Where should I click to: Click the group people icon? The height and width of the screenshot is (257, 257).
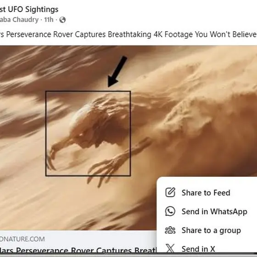pos(170,230)
